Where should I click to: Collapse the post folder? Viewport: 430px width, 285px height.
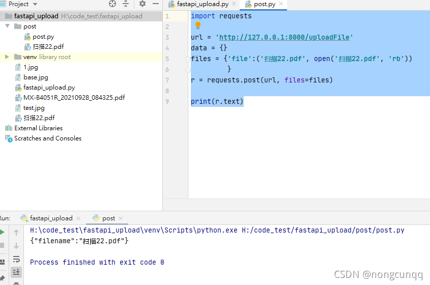coord(8,26)
